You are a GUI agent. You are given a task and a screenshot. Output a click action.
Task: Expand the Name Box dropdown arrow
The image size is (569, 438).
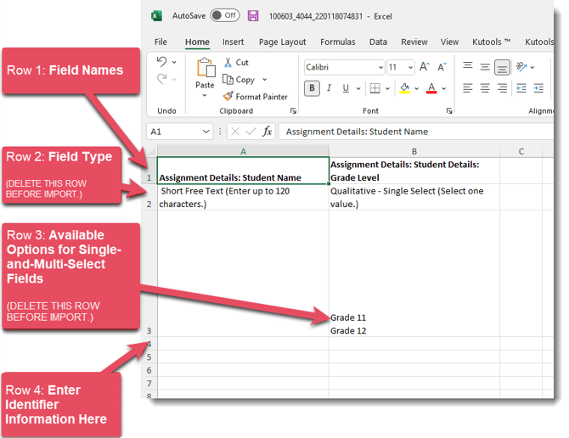point(206,132)
